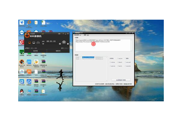Screen dimensions: 182x121
Task: Open the left tab at bottom of KK recorder
Action: coord(35,51)
